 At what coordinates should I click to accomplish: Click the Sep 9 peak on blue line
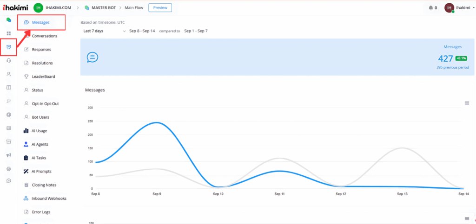click(157, 122)
